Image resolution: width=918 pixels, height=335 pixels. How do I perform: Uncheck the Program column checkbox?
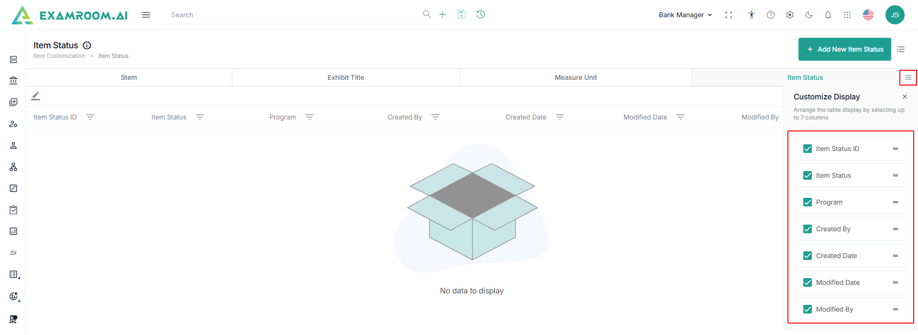point(808,202)
